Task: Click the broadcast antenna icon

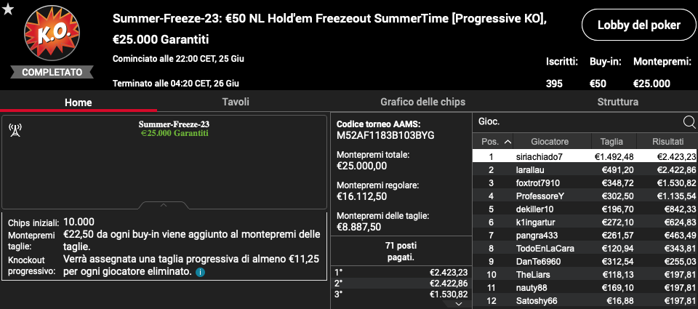Action: pos(15,130)
